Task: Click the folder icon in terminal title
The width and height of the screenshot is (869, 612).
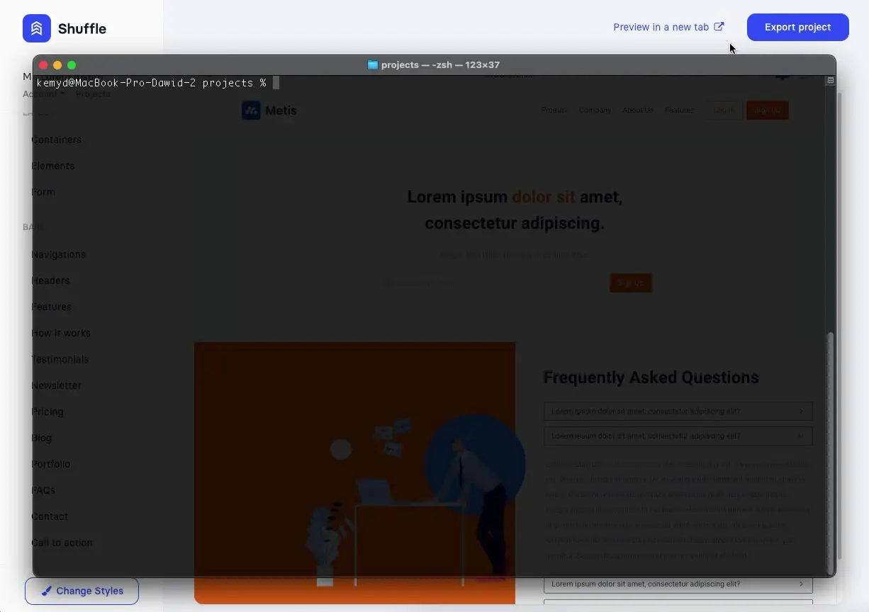Action: (x=372, y=65)
